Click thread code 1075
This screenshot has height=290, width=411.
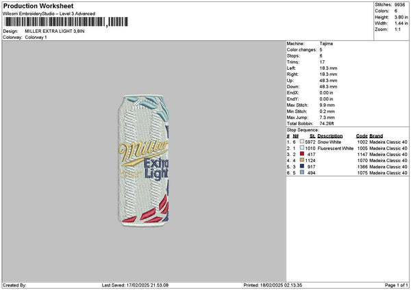[362, 173]
